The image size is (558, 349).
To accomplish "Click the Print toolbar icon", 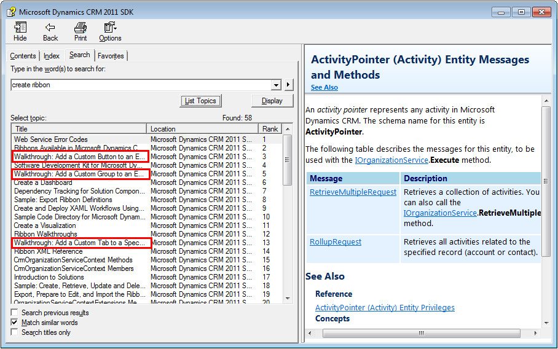I will coord(81,28).
